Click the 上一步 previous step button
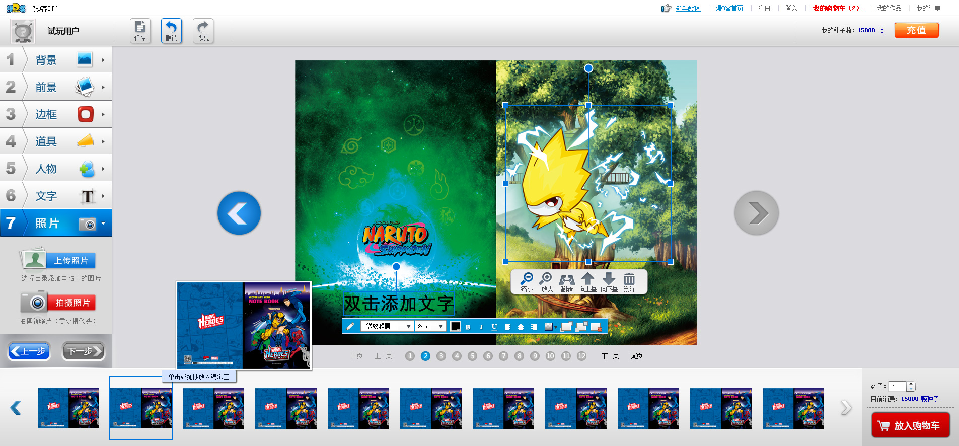This screenshot has width=959, height=446. (29, 351)
